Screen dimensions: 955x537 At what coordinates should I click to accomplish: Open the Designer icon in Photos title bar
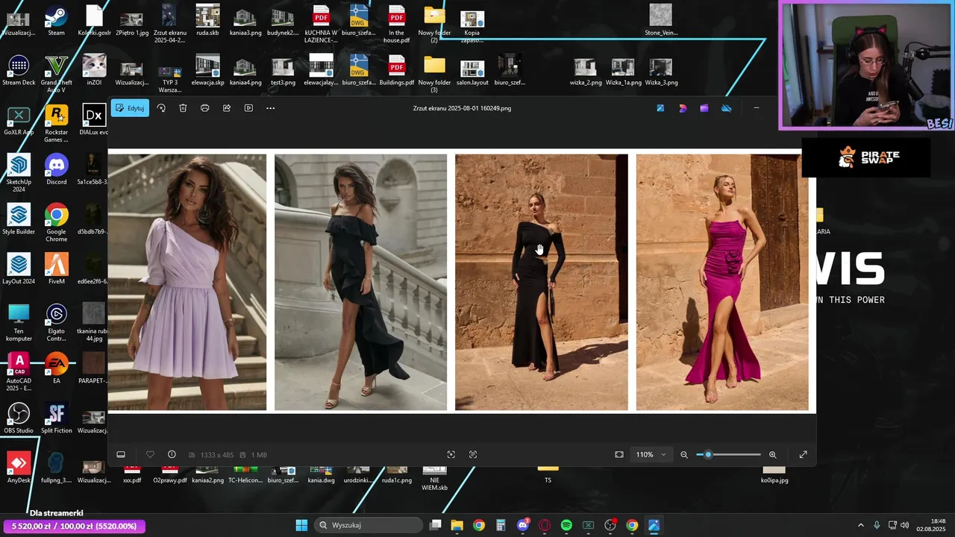(x=683, y=108)
